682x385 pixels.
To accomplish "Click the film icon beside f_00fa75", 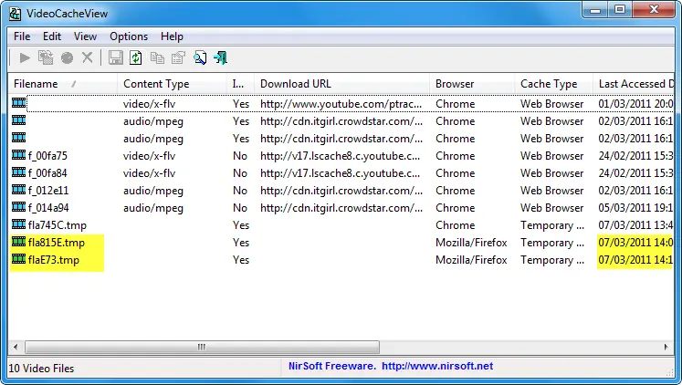I will (x=18, y=155).
